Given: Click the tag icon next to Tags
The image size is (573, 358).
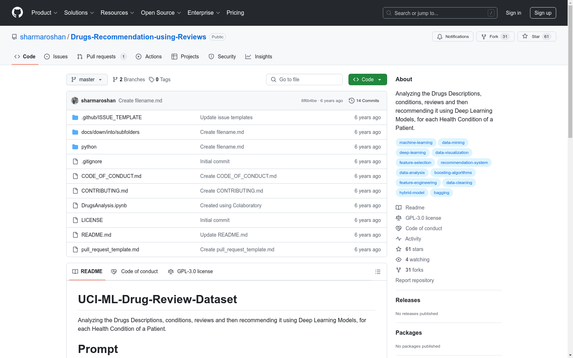Looking at the screenshot, I should [151, 79].
